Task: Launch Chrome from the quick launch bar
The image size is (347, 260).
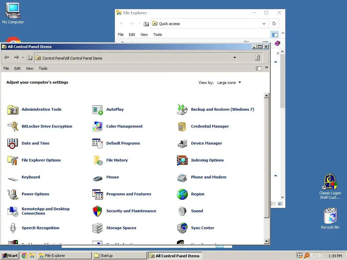Action: tap(24, 256)
